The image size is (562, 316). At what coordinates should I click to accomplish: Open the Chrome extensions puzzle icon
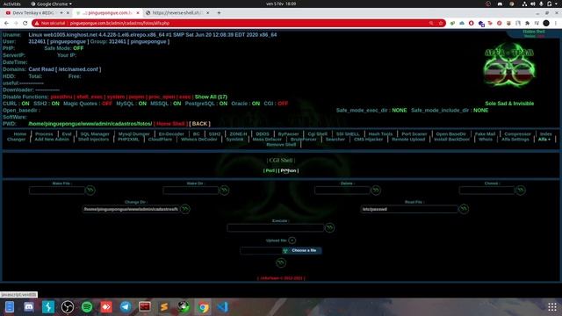pos(527,24)
